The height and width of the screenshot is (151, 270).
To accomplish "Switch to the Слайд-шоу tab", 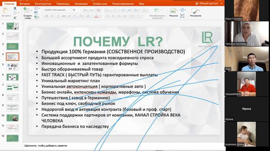I will [x=100, y=4].
